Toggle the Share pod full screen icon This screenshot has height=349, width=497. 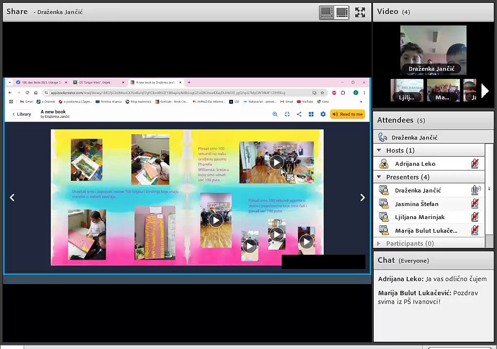360,12
